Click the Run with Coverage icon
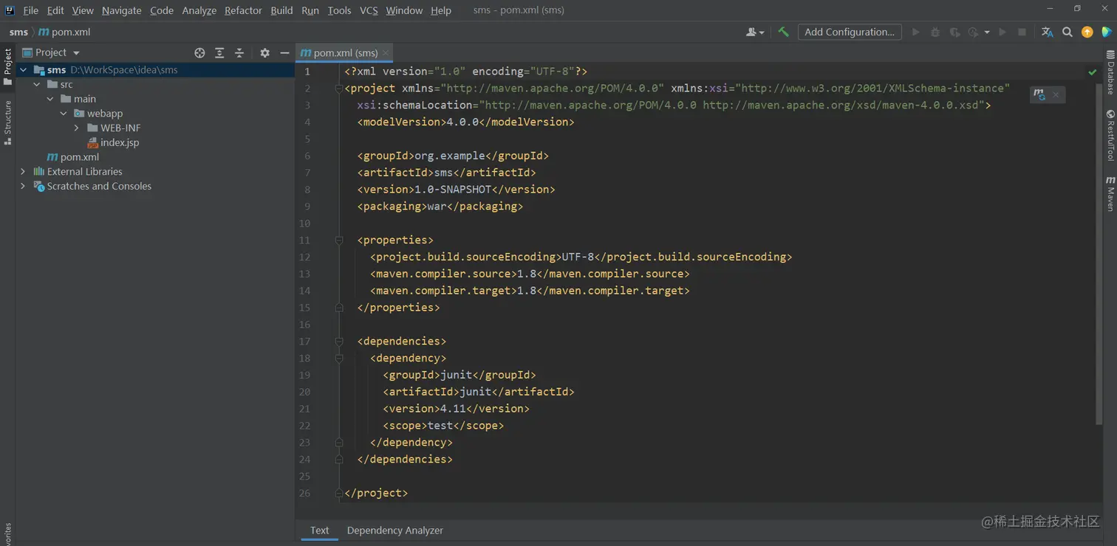1117x546 pixels. click(x=954, y=32)
